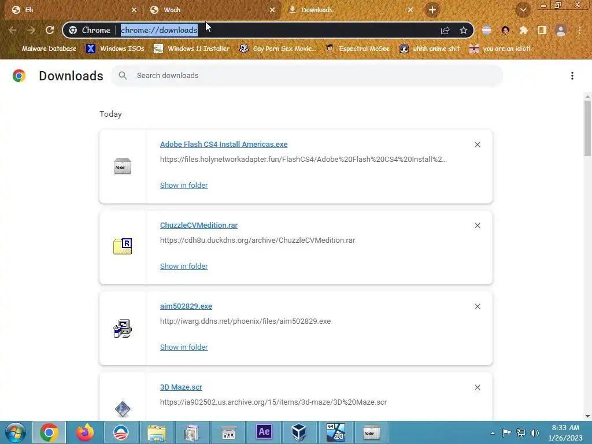Open Chrome's three-dot browser menu
This screenshot has width=592, height=444.
(x=579, y=30)
